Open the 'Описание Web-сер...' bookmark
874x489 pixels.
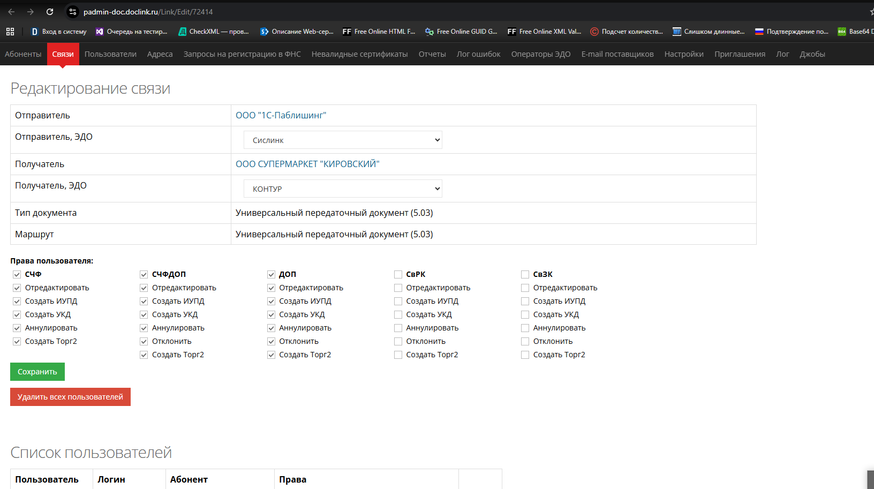point(297,32)
